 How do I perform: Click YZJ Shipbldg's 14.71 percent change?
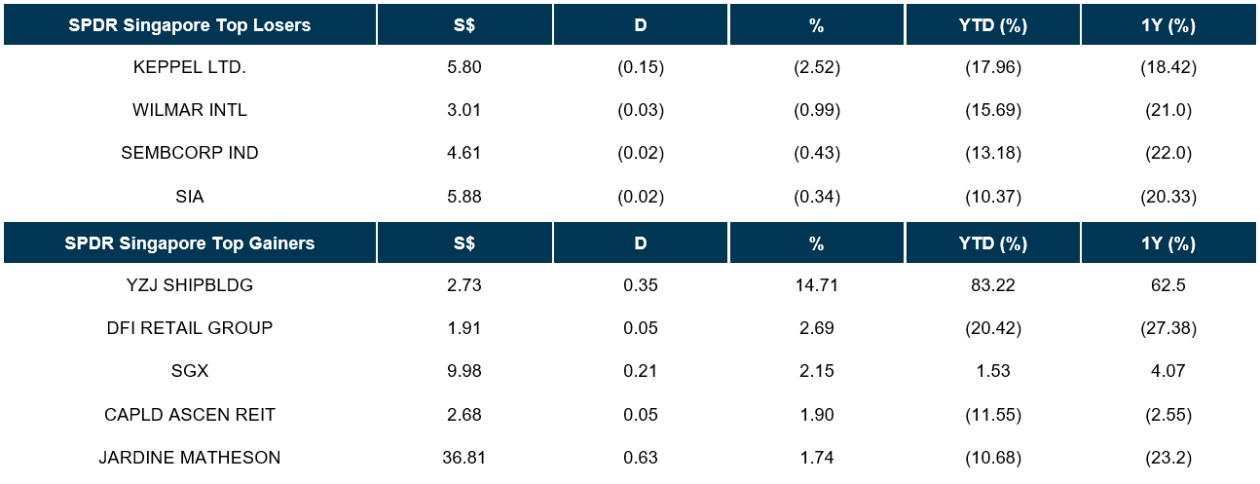coord(816,284)
